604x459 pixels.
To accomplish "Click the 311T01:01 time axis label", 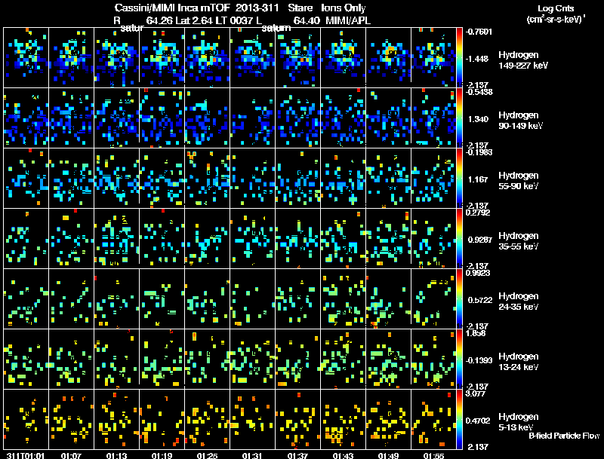I will click(26, 455).
